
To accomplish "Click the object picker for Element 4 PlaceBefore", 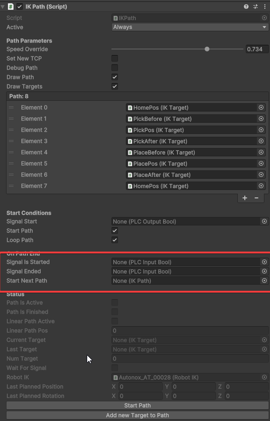I will (x=261, y=152).
